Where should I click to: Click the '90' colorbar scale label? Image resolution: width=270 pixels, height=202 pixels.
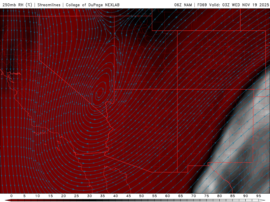coord(245,196)
